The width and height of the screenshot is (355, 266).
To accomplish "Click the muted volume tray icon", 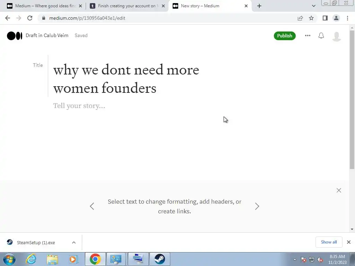I will pyautogui.click(x=320, y=259).
